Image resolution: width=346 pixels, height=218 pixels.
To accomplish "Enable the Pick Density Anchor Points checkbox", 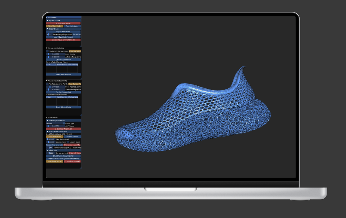I will (x=48, y=51).
